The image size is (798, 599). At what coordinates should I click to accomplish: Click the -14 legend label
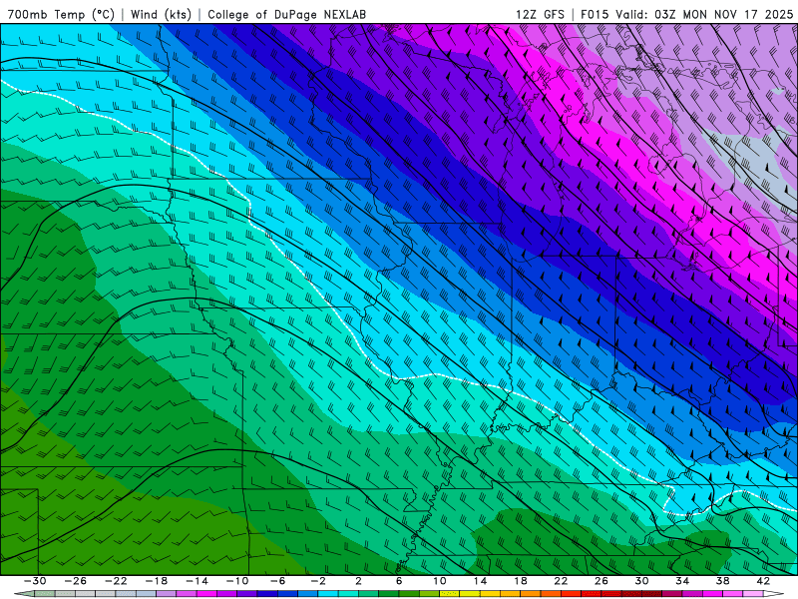pos(197,581)
